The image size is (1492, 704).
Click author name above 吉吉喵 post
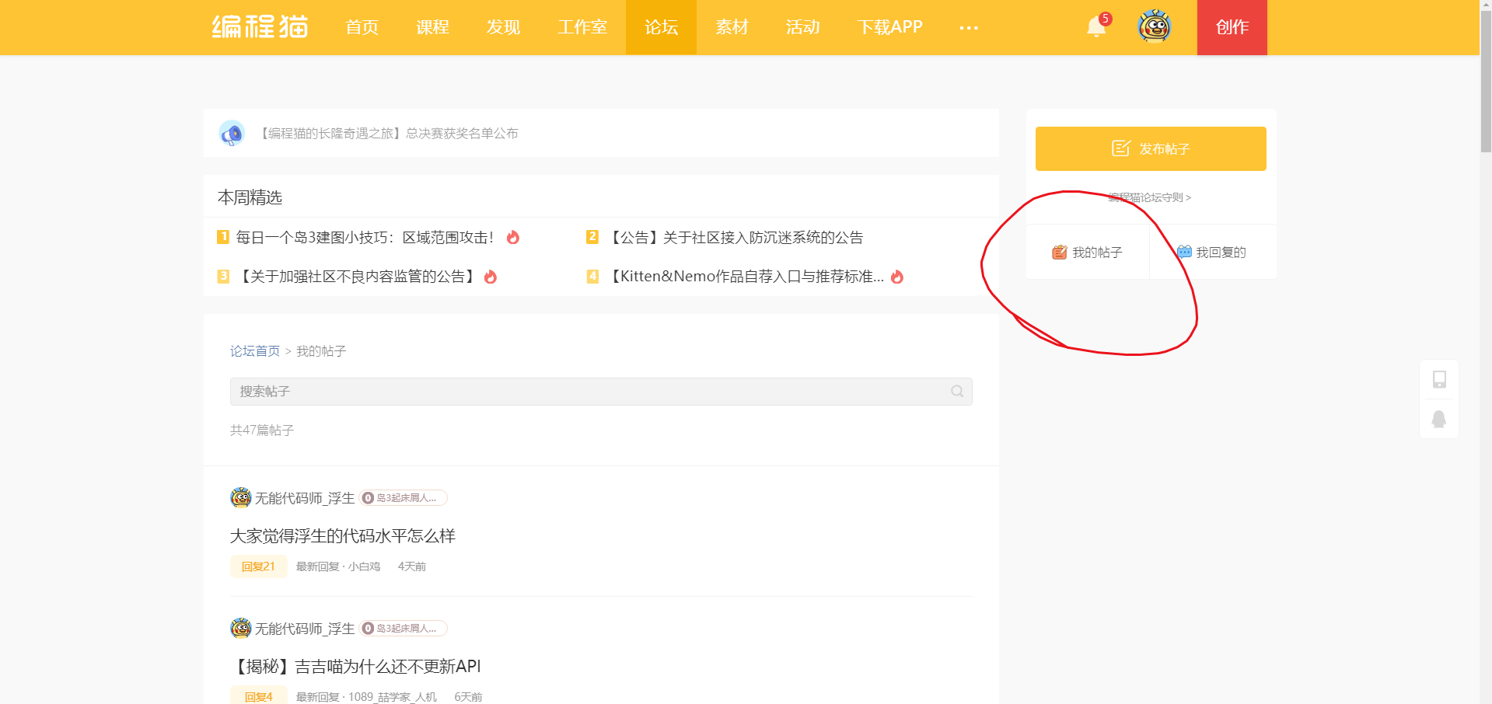[305, 629]
